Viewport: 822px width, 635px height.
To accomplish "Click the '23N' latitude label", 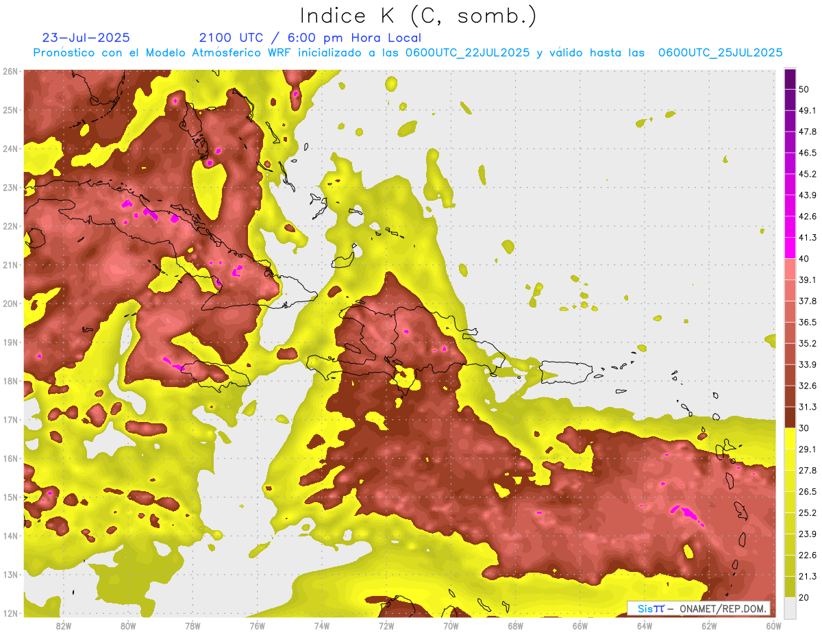I will click(10, 187).
